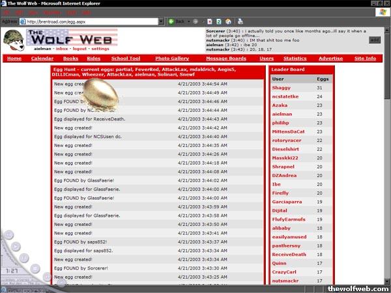391x293 pixels.
Task: Click the page's vertical scrollbar
Action: (x=387, y=163)
